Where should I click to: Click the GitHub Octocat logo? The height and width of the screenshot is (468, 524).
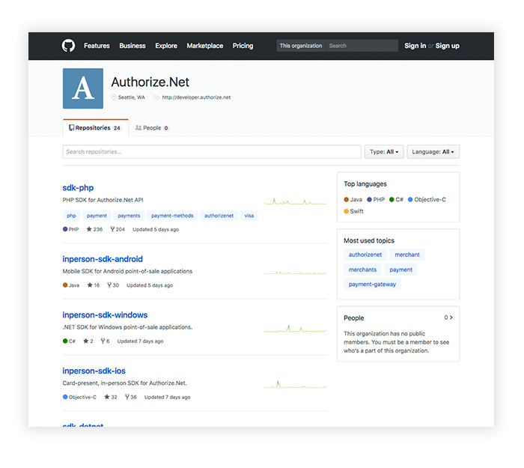click(68, 46)
